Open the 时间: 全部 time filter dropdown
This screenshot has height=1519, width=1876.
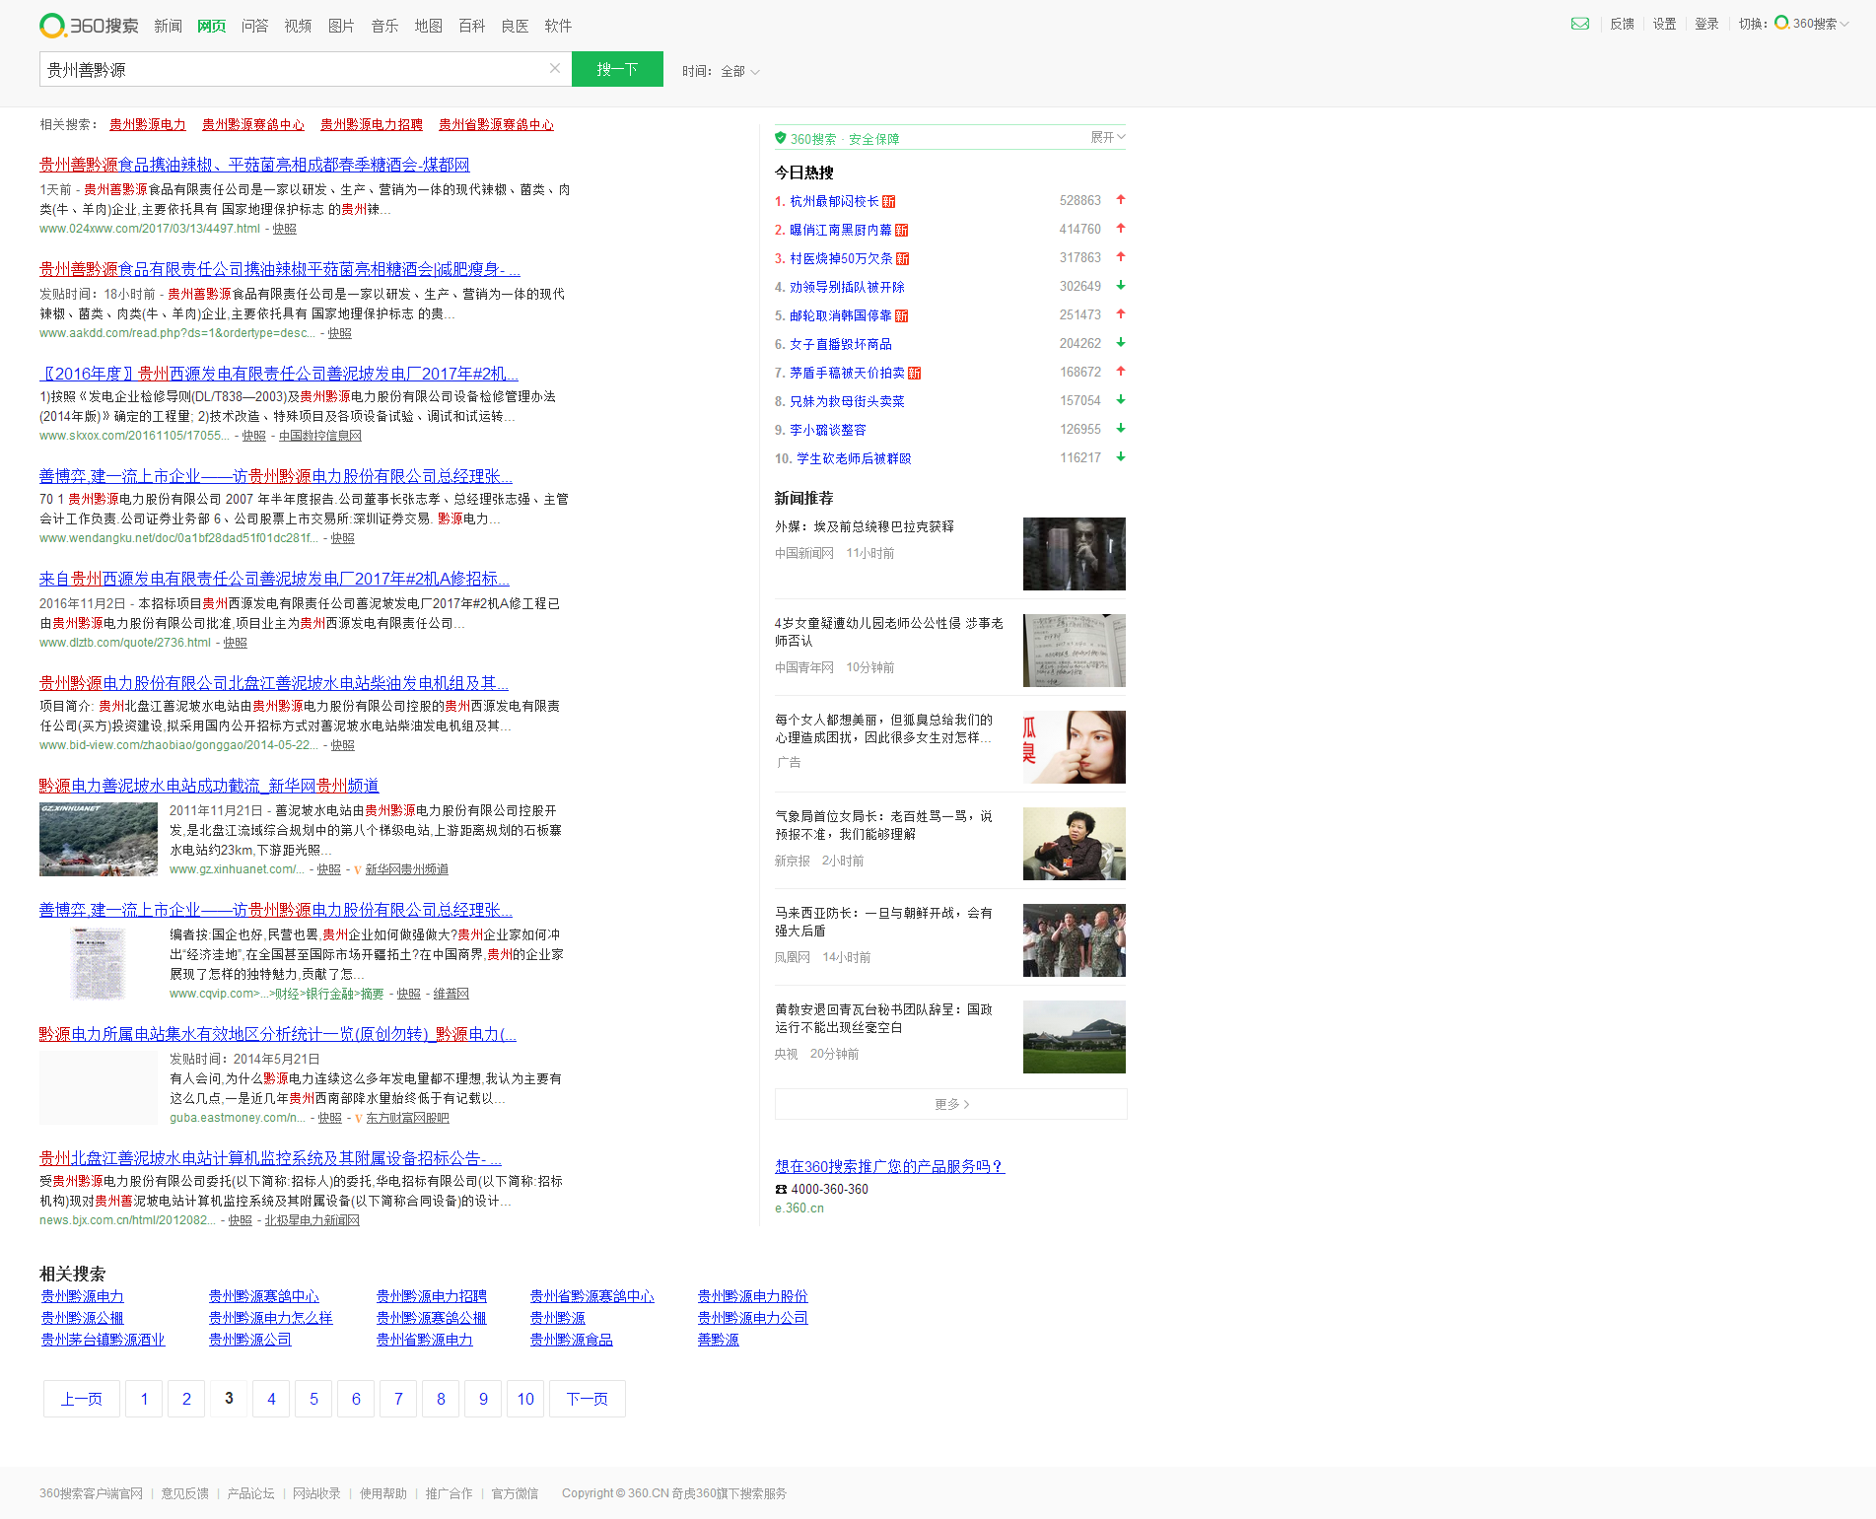[721, 71]
